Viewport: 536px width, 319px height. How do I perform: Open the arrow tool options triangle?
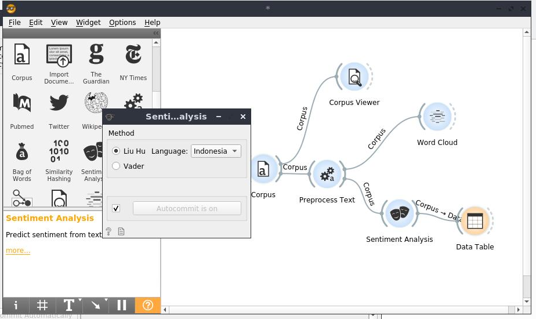point(106,300)
